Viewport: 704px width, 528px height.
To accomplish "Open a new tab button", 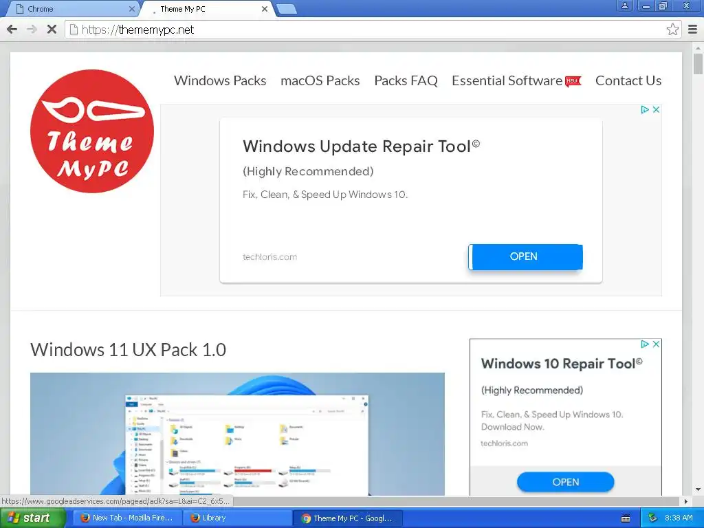I will [x=286, y=9].
